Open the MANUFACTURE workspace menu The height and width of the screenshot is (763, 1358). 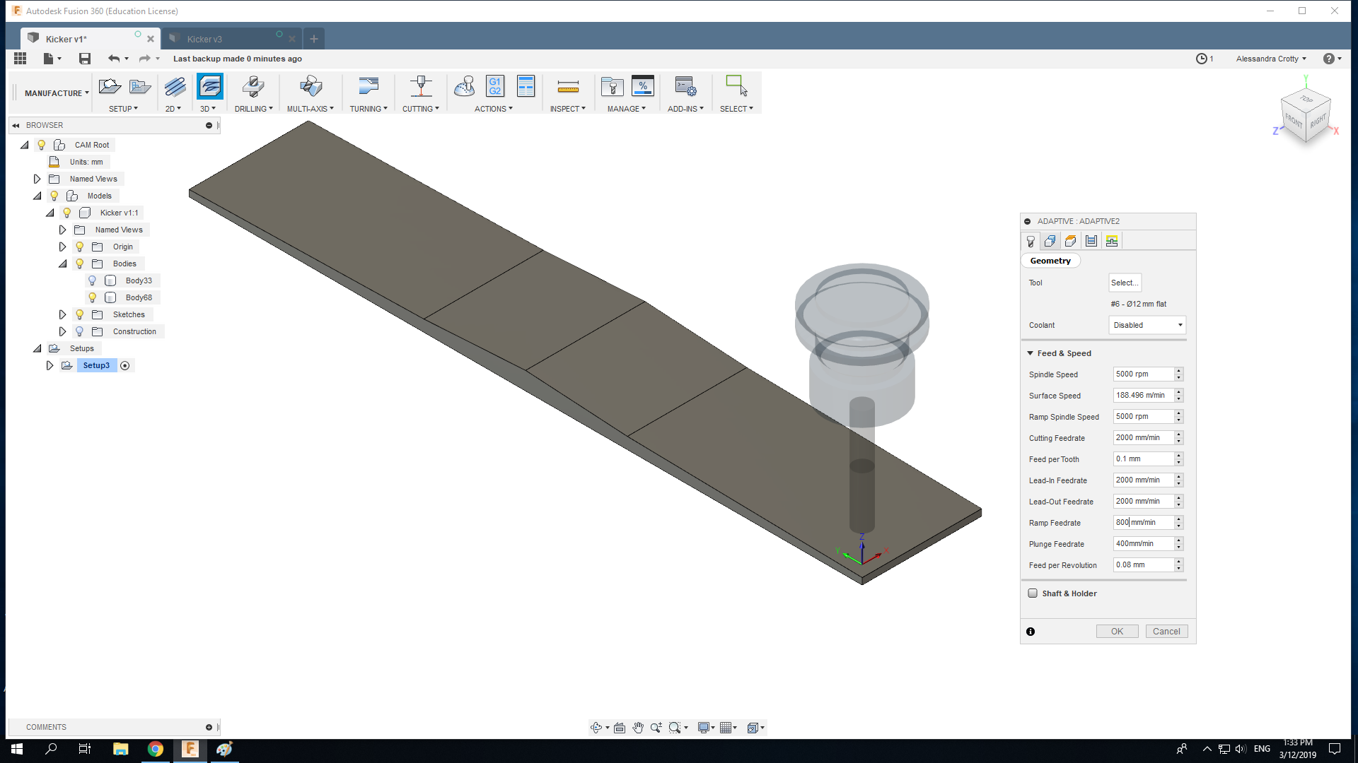[x=57, y=93]
